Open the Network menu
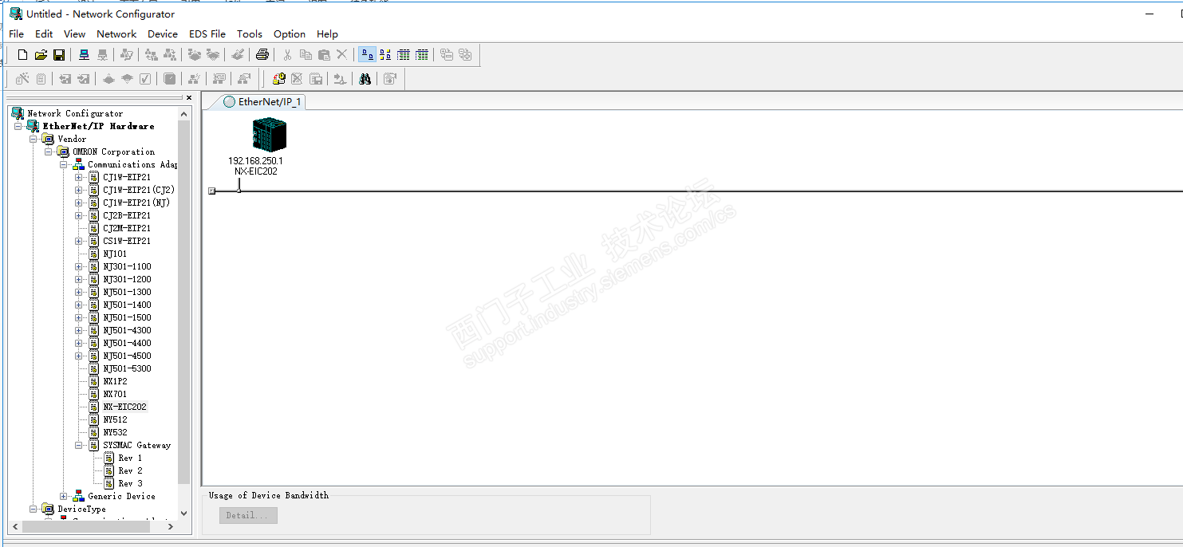The width and height of the screenshot is (1183, 547). 116,34
